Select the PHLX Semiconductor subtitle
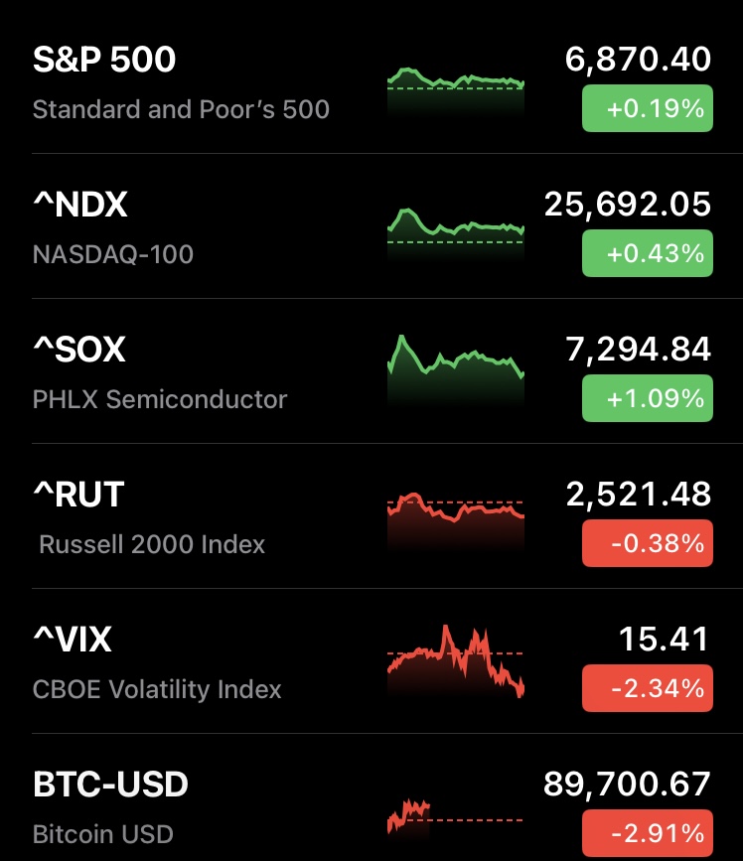Viewport: 743px width, 861px height. click(x=160, y=399)
